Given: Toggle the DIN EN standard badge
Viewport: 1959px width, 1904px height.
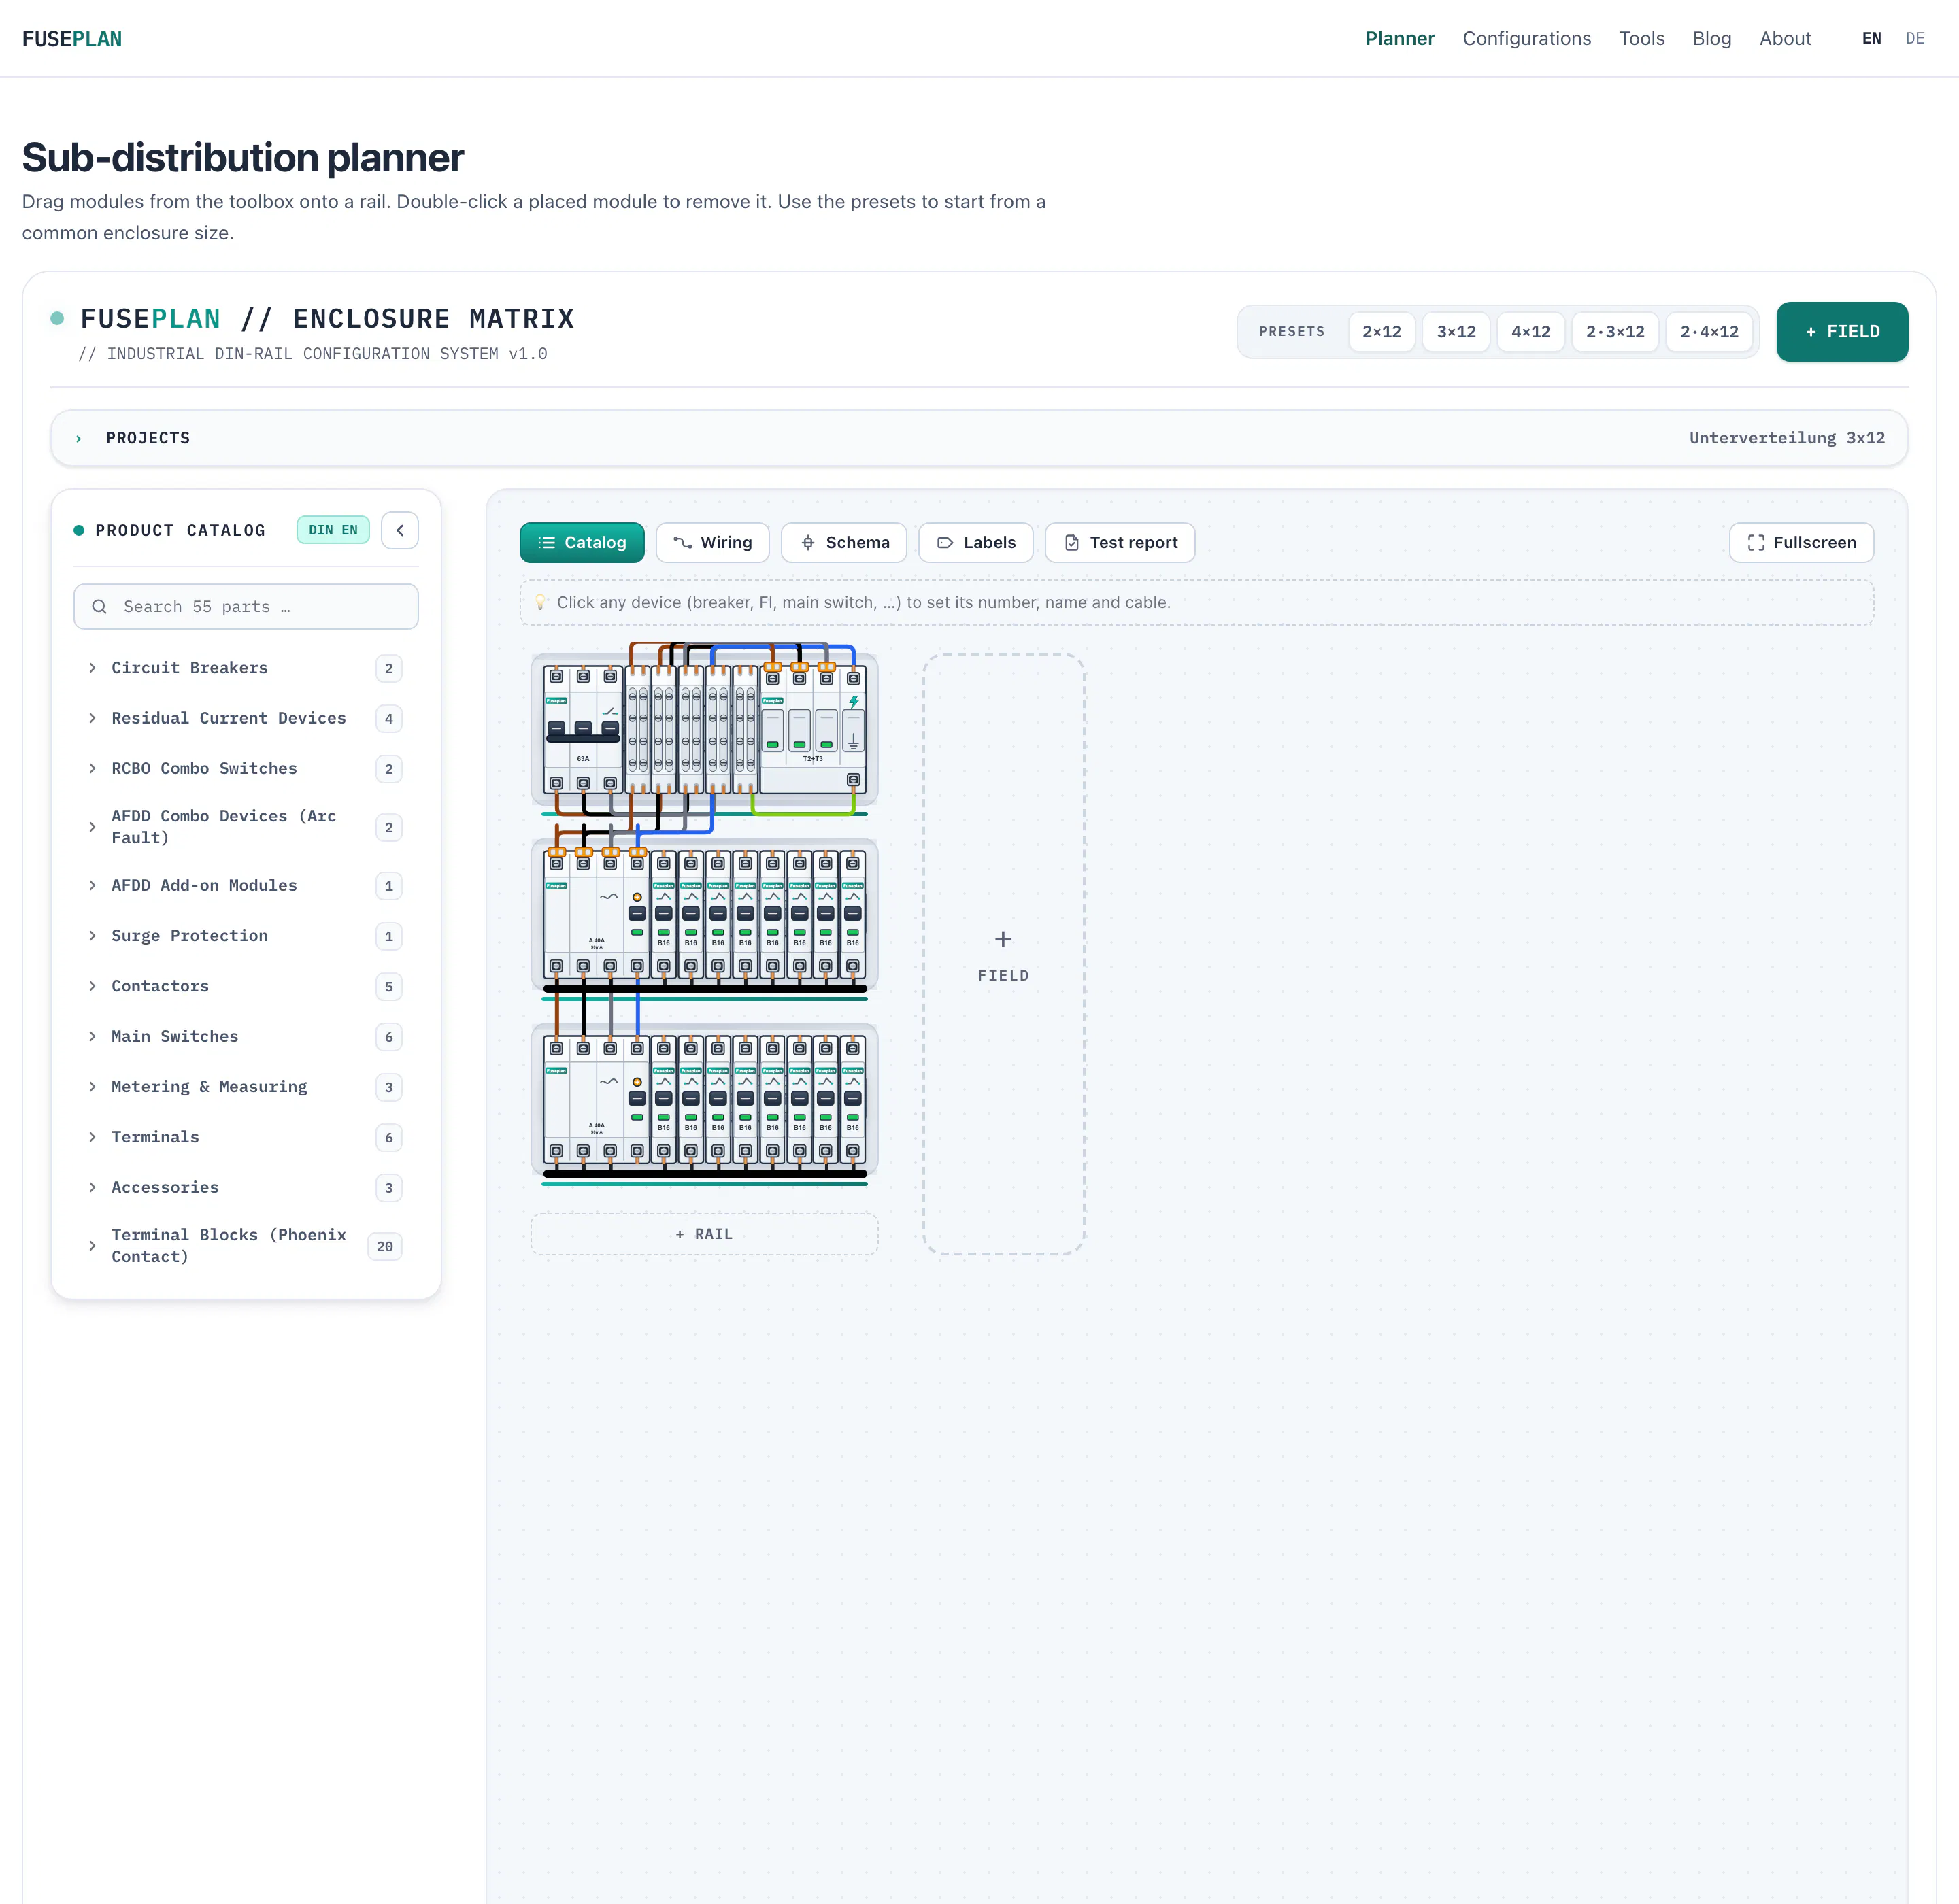Looking at the screenshot, I should pyautogui.click(x=333, y=530).
